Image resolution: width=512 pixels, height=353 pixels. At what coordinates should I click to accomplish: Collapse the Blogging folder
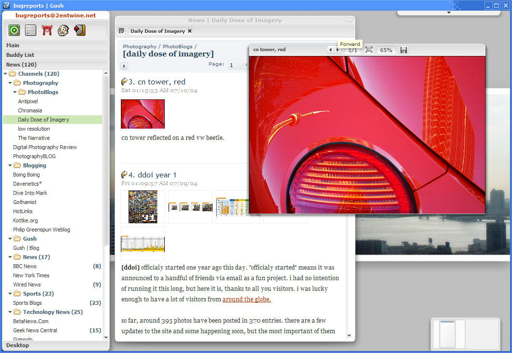[10, 165]
